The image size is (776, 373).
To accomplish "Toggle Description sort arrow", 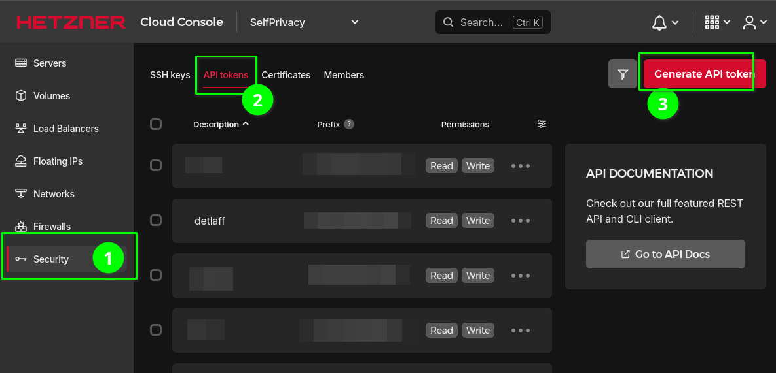I will click(x=246, y=124).
